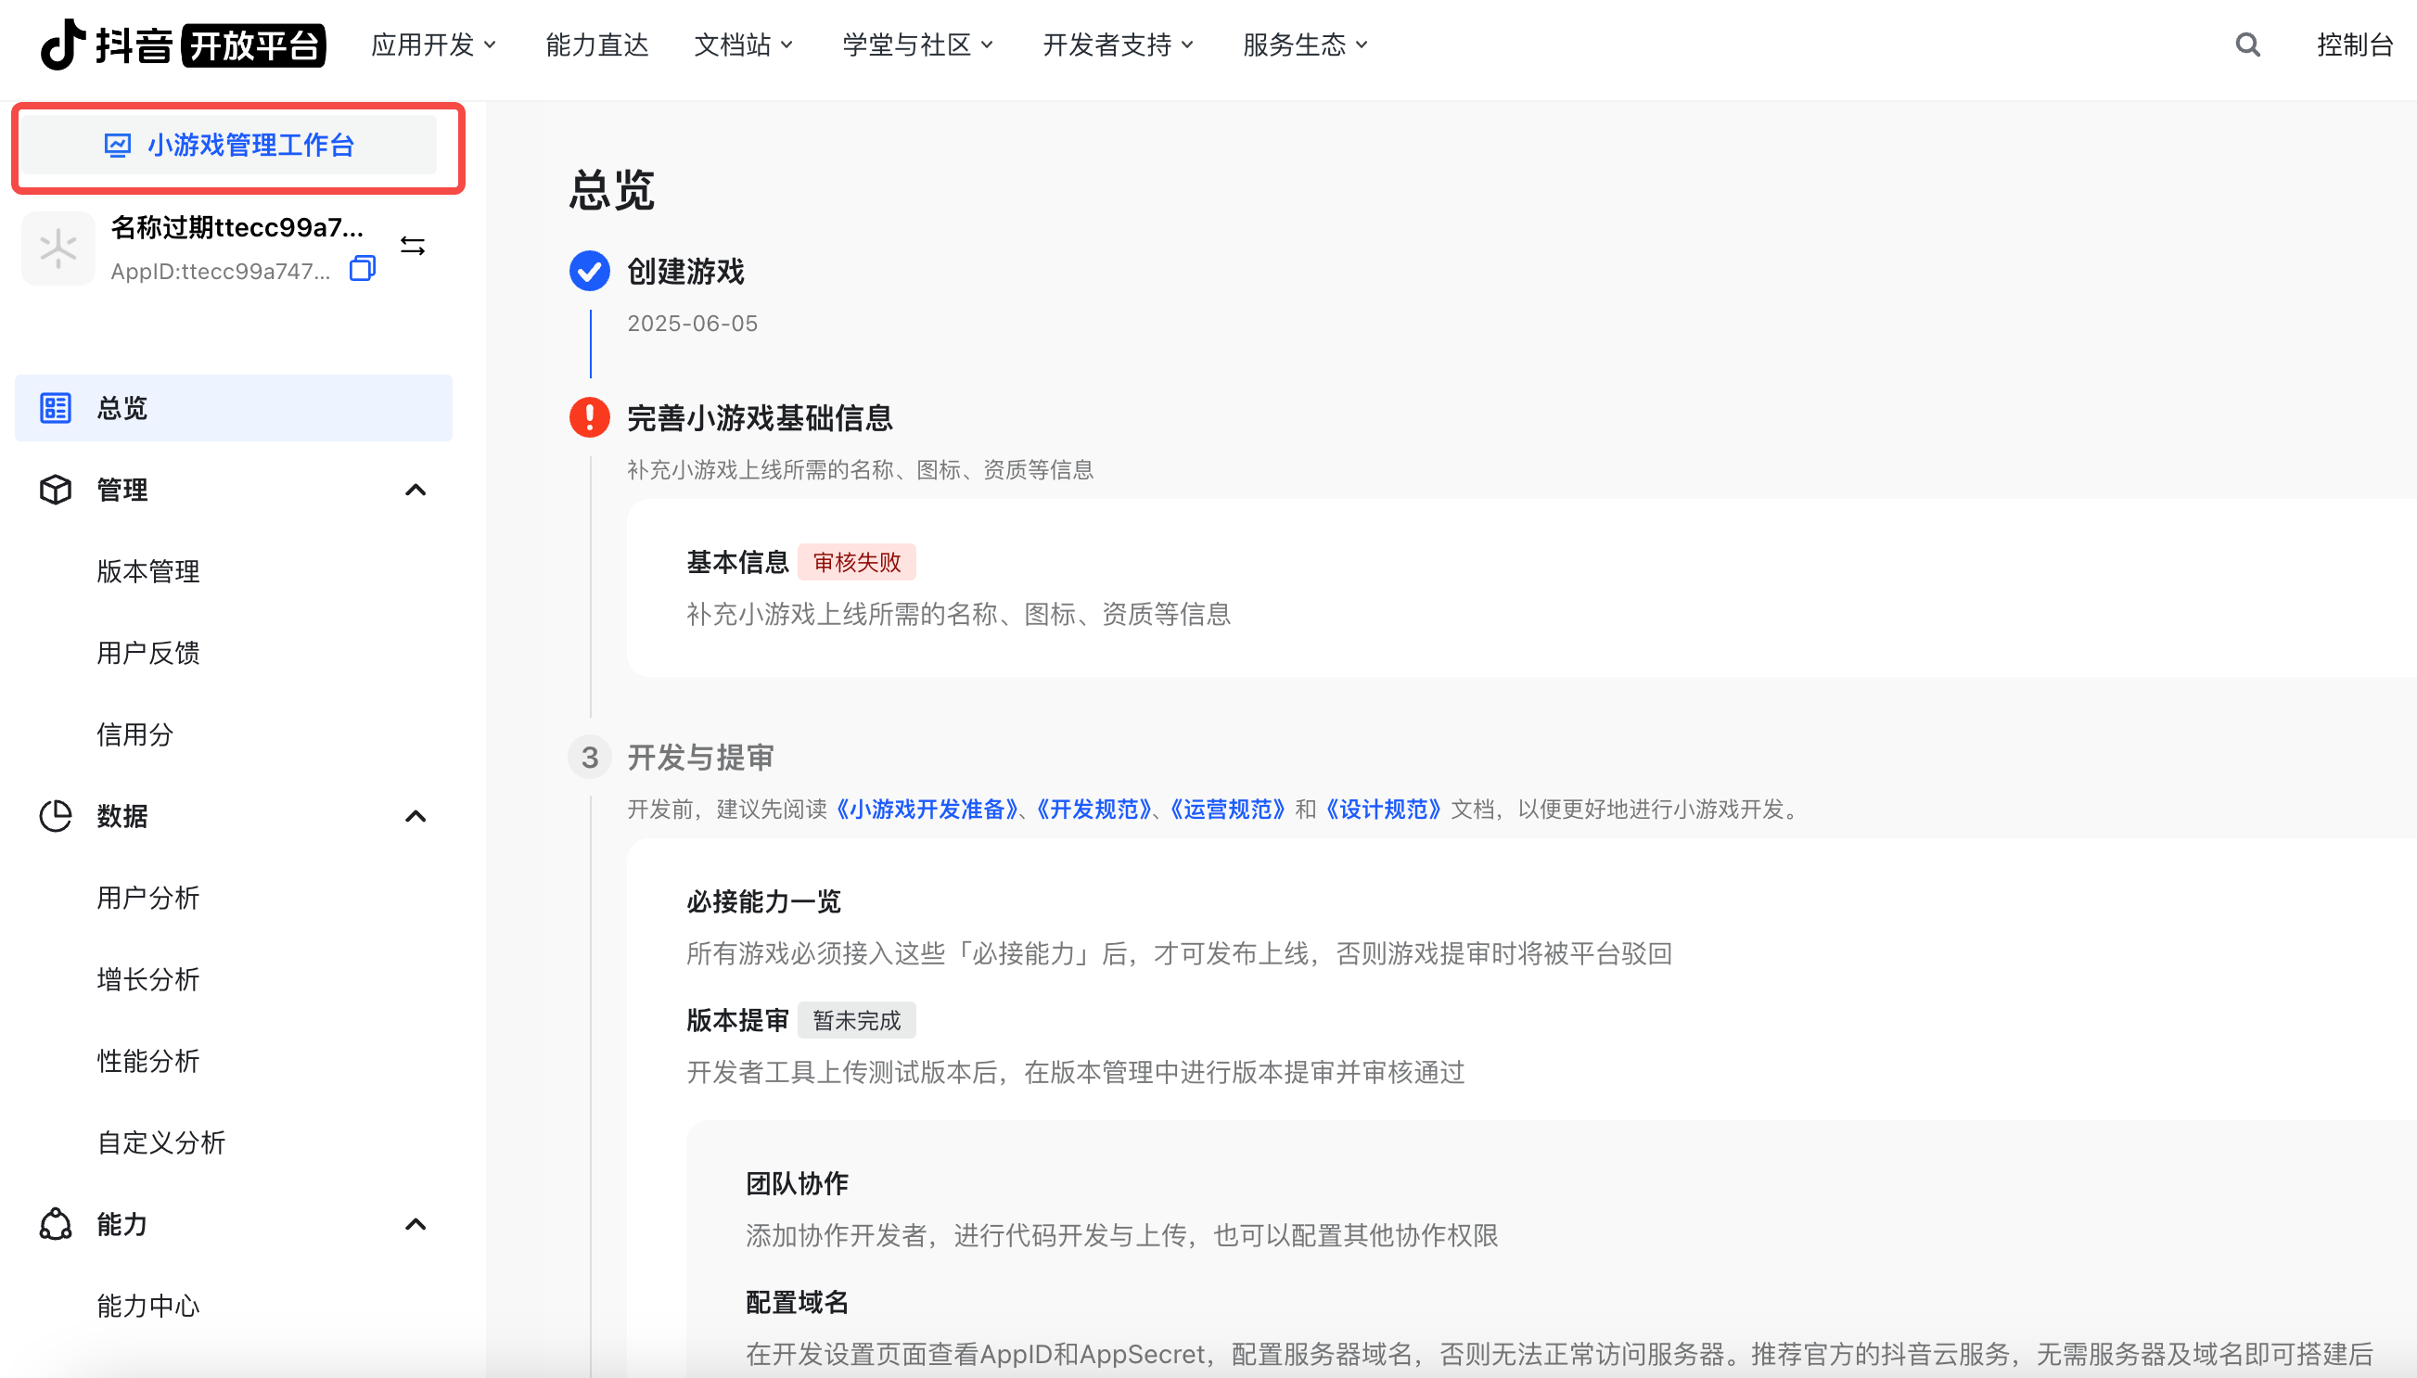The width and height of the screenshot is (2417, 1378).
Task: Click the search magnifier icon
Action: [x=2247, y=45]
